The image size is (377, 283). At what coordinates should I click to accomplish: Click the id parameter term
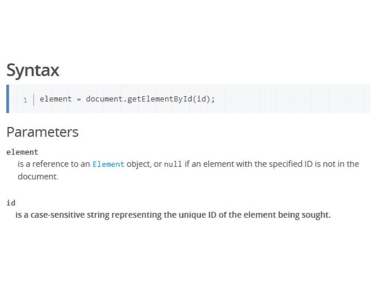11,203
